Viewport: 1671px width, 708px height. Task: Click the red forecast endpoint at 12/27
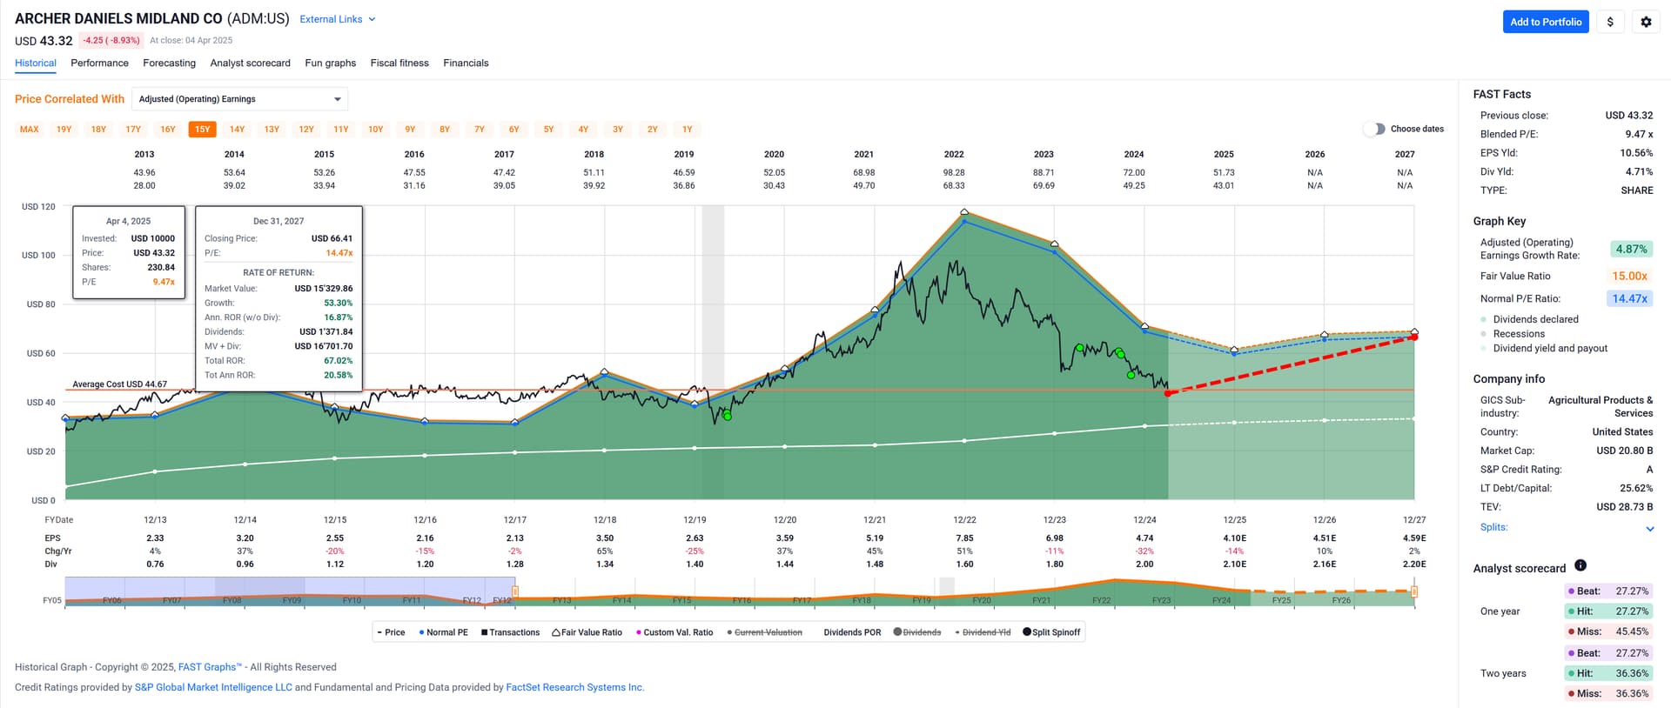click(1414, 337)
